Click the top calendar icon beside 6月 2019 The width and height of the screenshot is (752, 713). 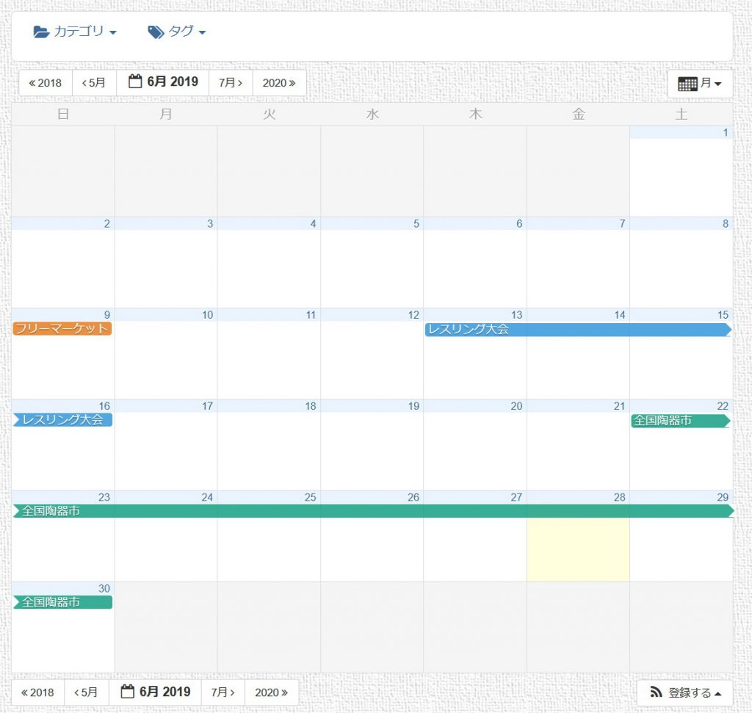(135, 82)
